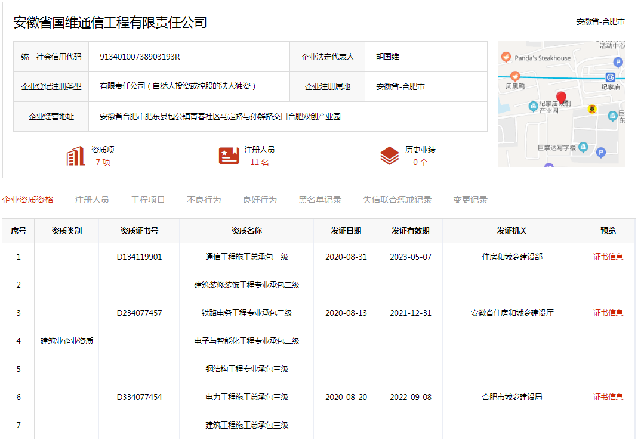The height and width of the screenshot is (444, 641).
Task: Click the metro station icon beside 纪家庙
Action: click(610, 78)
